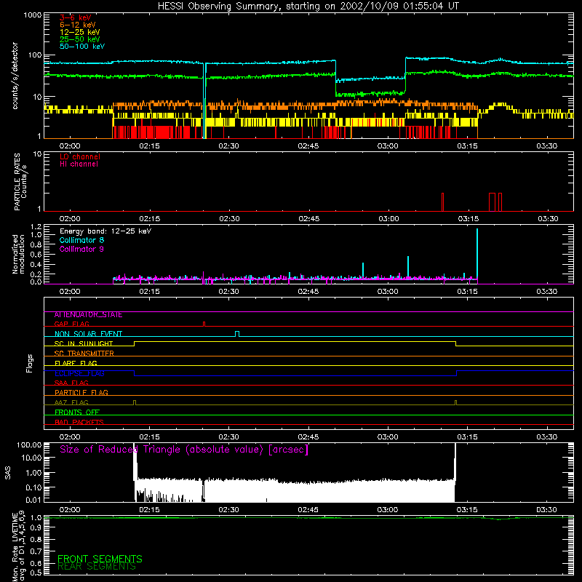Click the 100.00 tick on SAS axis
This screenshot has height=582, width=582.
[x=29, y=445]
